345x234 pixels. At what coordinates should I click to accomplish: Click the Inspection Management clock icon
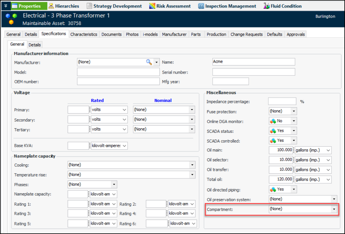point(201,6)
